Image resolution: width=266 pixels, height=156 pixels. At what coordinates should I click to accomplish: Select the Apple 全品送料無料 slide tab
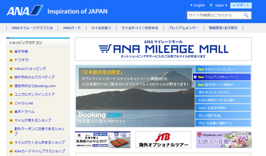tap(223, 108)
